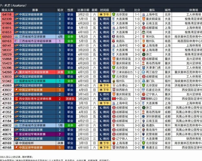Click 亚足联冠军精英联赛 competition cell
Image resolution: width=202 pixels, height=161 pixels.
[x=35, y=134]
